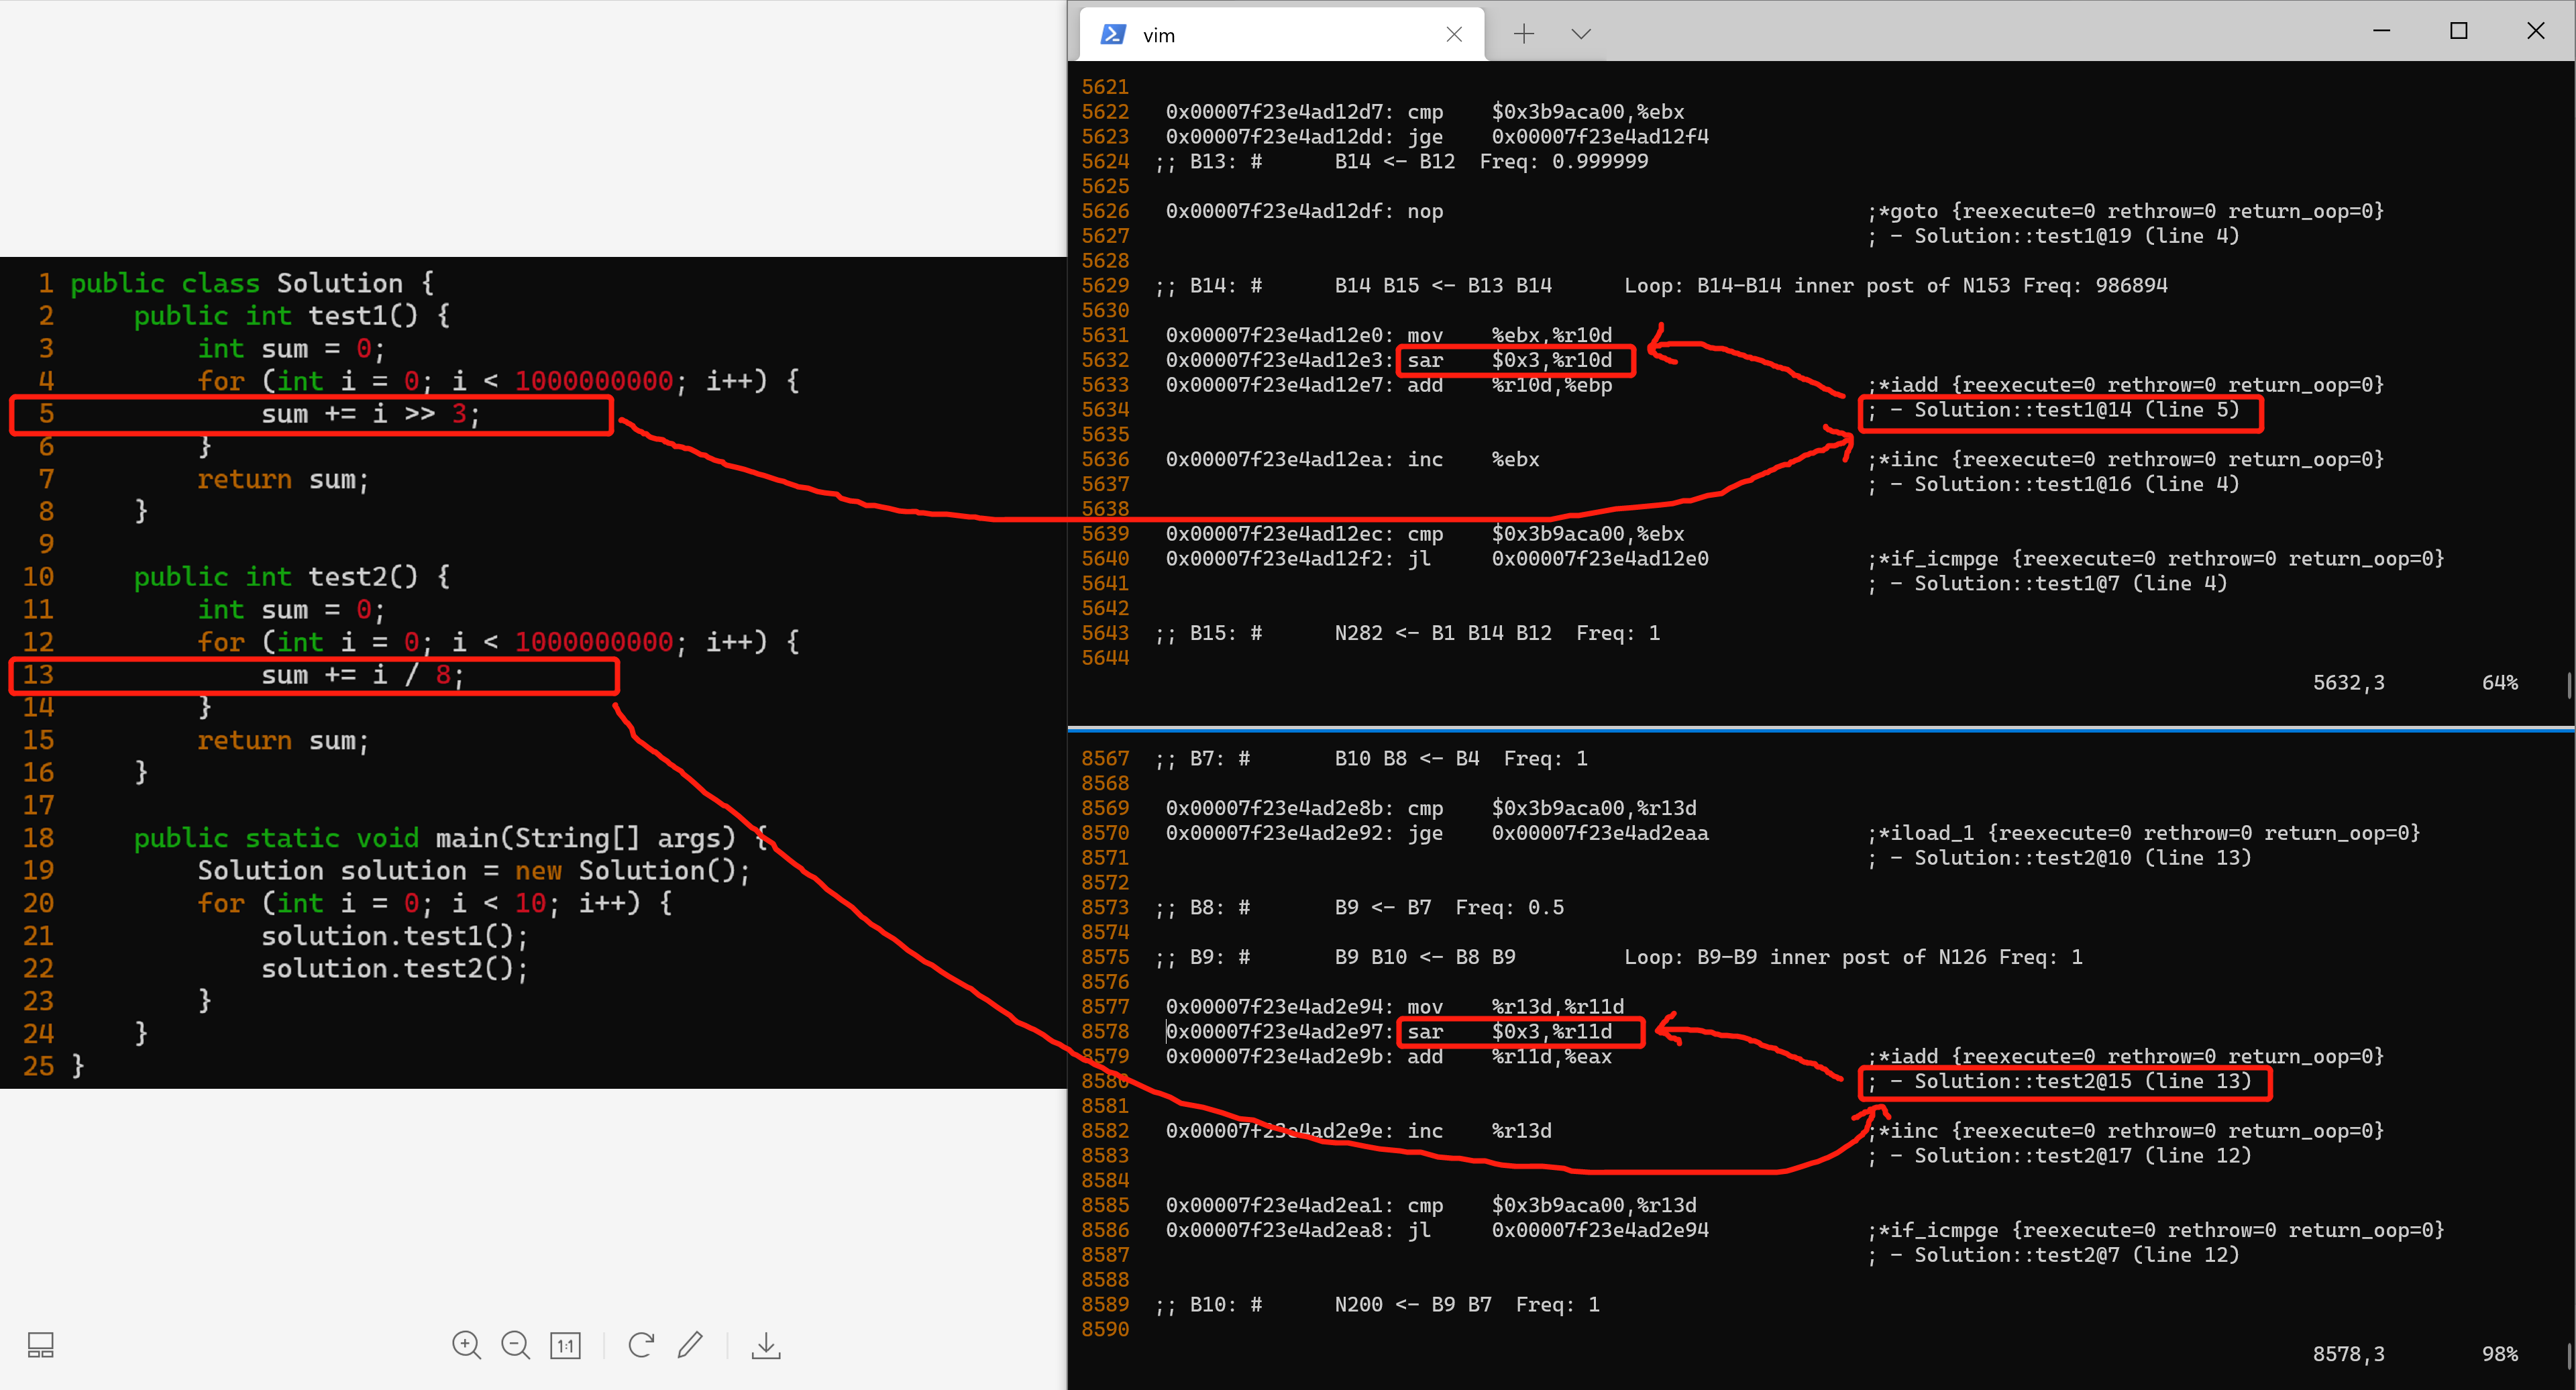2576x1390 pixels.
Task: Click the zoom in magnifier icon
Action: 466,1345
